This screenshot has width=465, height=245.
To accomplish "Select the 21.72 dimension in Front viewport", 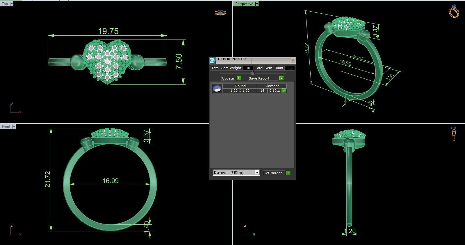I will pos(47,179).
